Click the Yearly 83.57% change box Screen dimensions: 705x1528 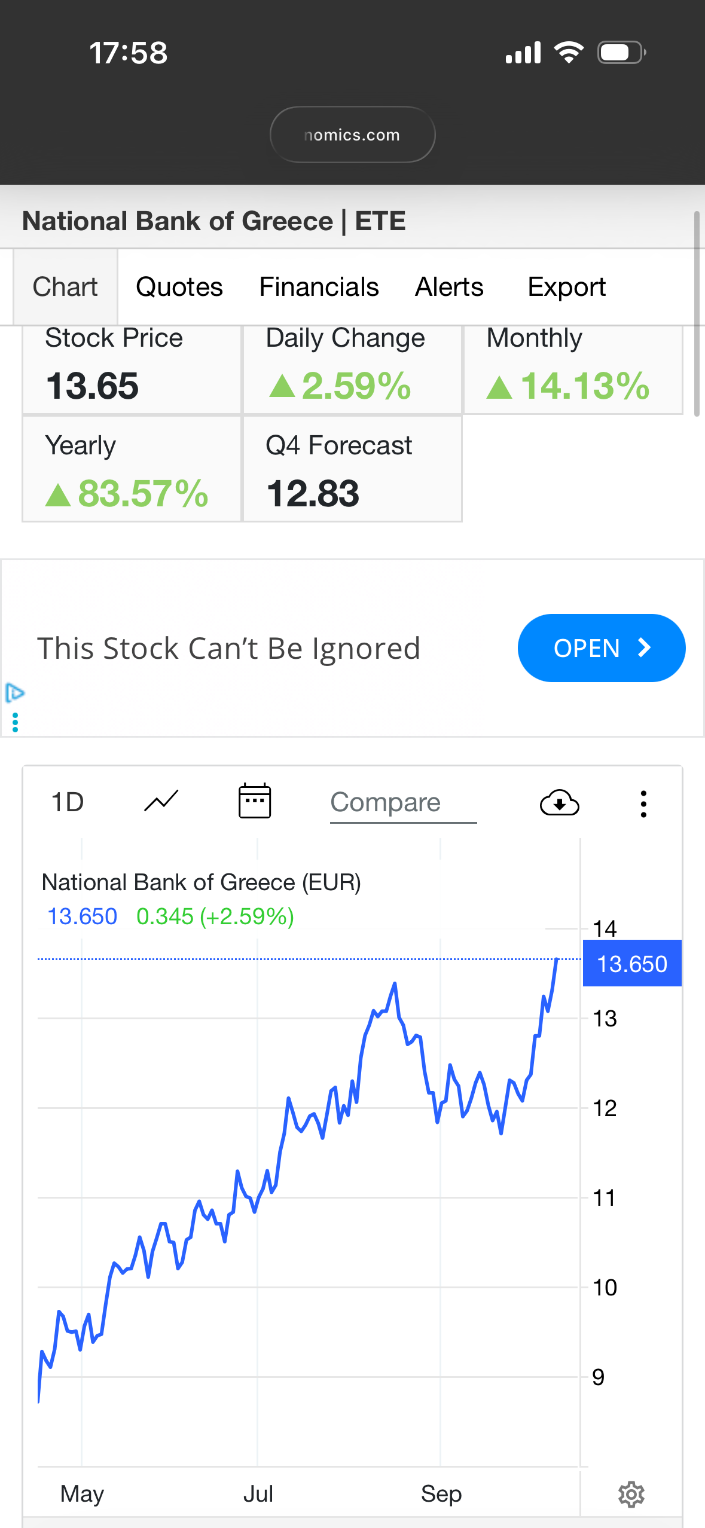[132, 470]
